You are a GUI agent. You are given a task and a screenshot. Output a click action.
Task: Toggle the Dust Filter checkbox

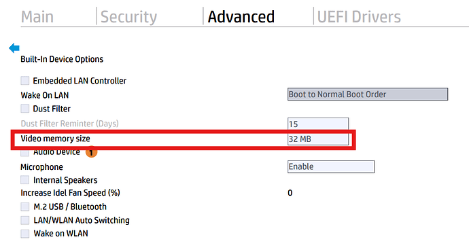coord(25,108)
